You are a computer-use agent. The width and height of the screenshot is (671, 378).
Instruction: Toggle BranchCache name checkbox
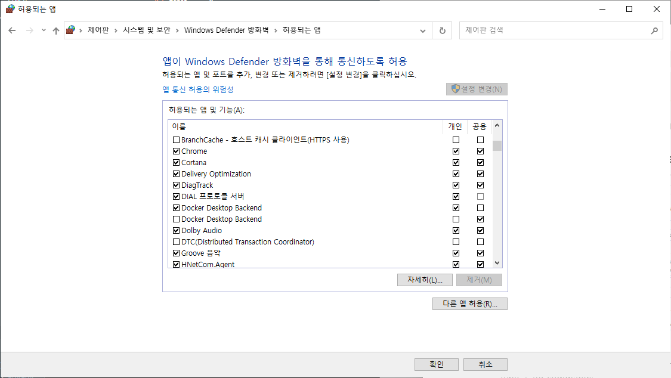[x=176, y=140]
